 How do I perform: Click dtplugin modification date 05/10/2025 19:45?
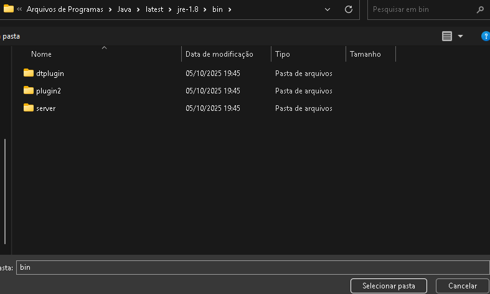point(213,73)
